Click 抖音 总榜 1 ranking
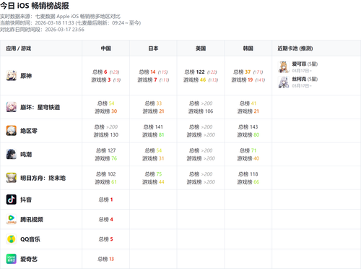Viewport: 361px width, 269px height. click(105, 200)
